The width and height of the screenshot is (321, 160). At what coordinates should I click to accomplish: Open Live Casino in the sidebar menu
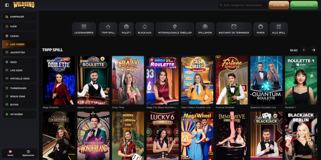tap(19, 44)
